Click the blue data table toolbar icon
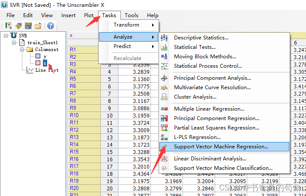 point(28,26)
